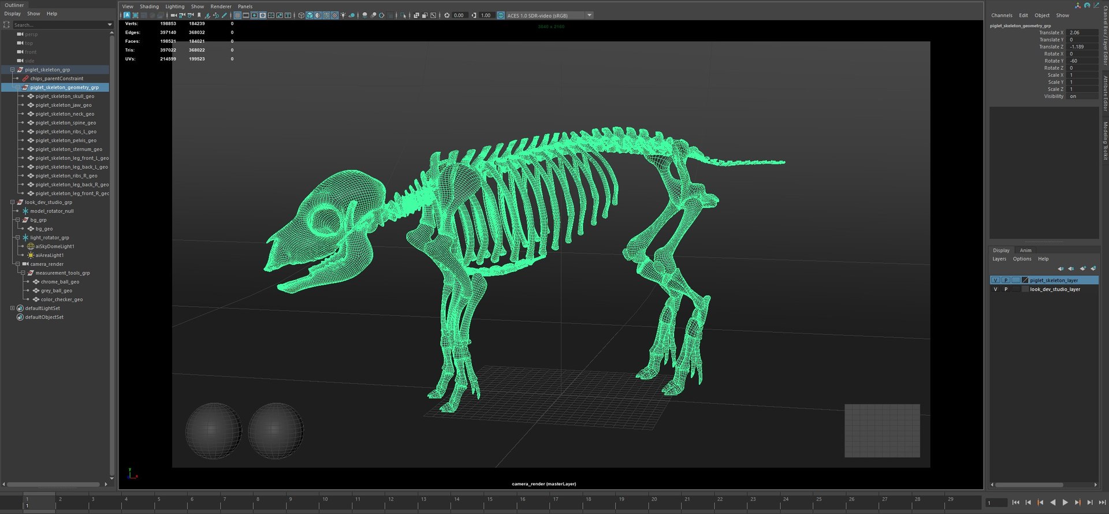Click the look_dev_studio_layer color swatch
Screen dimensions: 1109x514
tap(1025, 289)
